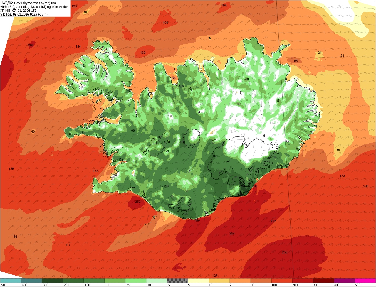The width and height of the screenshot is (376, 287).
Task: Select the pale yellow 5 to 10 swatch
Action: 198,280
